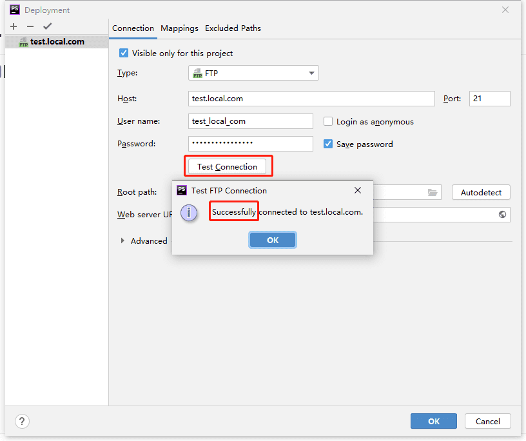Add a new deployment server with plus icon
Image resolution: width=526 pixels, height=441 pixels.
[x=14, y=26]
